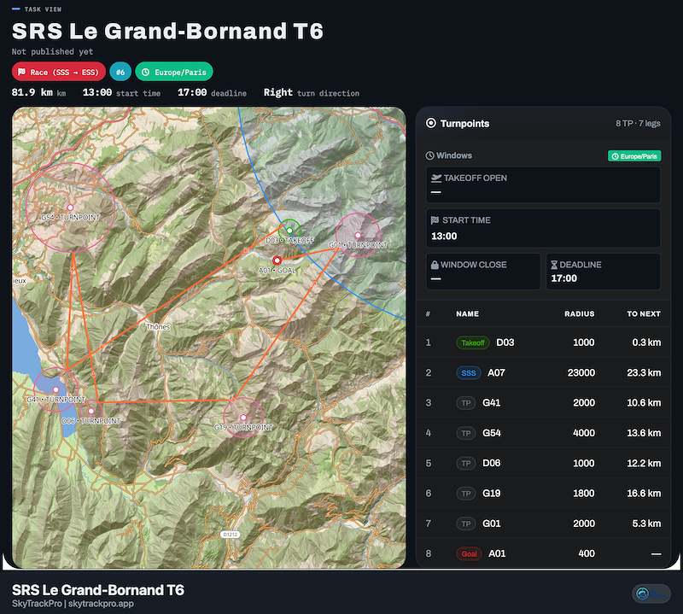
Task: Click the 400 radius value for A01
Action: (x=587, y=553)
